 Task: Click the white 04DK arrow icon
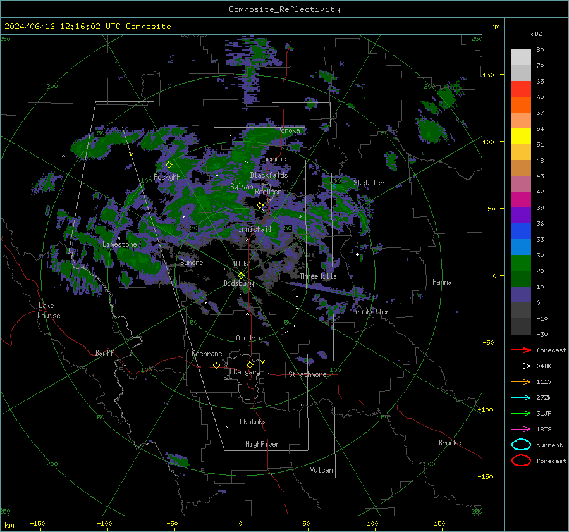[521, 366]
